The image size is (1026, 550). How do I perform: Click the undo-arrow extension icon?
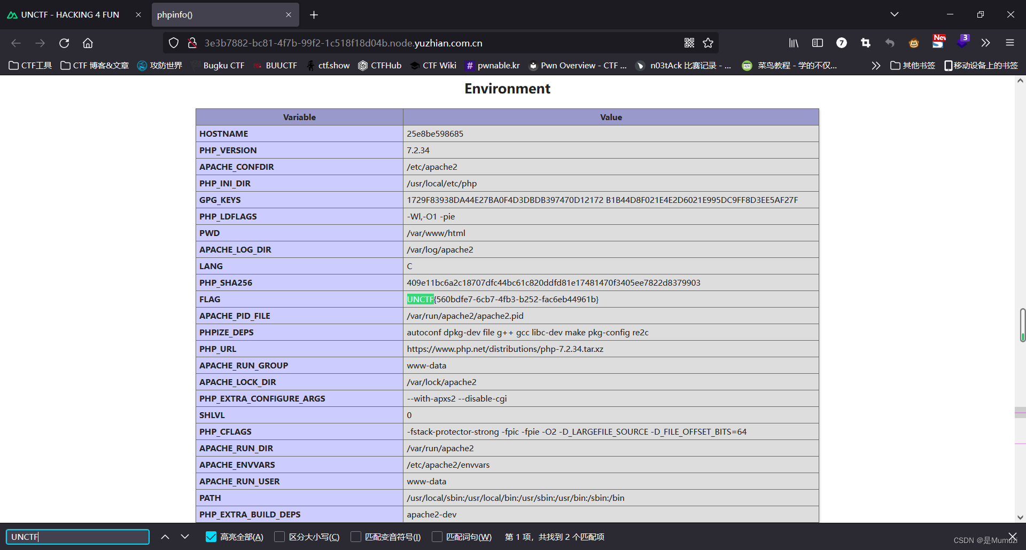click(x=889, y=43)
